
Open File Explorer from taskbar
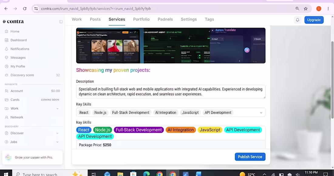(120, 174)
